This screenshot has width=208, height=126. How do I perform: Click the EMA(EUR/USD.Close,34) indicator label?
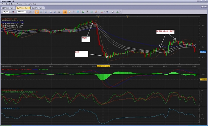tap(13, 24)
